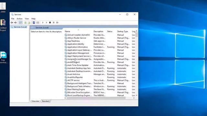The width and height of the screenshot is (207, 116).
Task: Click the Pause Service icon
Action: pyautogui.click(x=54, y=23)
